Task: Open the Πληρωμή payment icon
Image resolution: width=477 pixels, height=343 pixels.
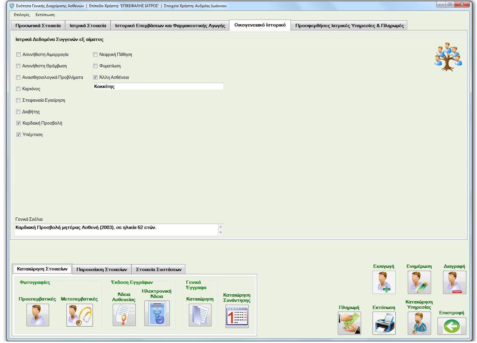Action: point(349,323)
